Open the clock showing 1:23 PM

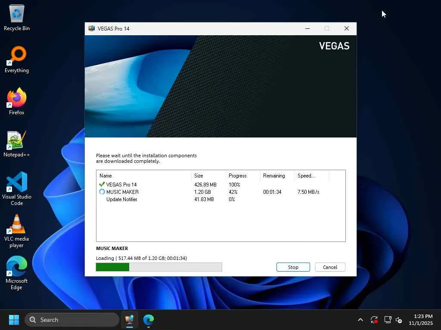coord(421,320)
